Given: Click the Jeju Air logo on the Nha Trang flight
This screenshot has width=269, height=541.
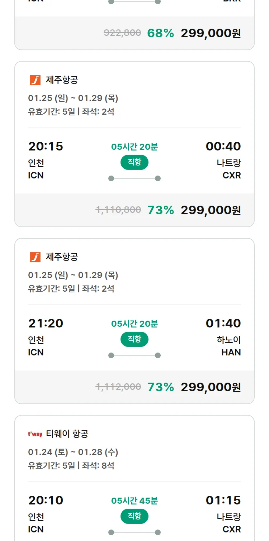Looking at the screenshot, I should [x=35, y=80].
